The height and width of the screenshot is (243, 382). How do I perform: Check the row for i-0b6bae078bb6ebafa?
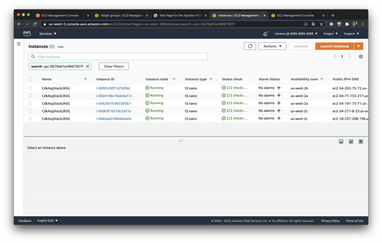[x=30, y=119]
